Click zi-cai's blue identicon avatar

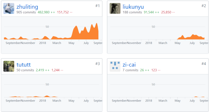[x=115, y=66]
